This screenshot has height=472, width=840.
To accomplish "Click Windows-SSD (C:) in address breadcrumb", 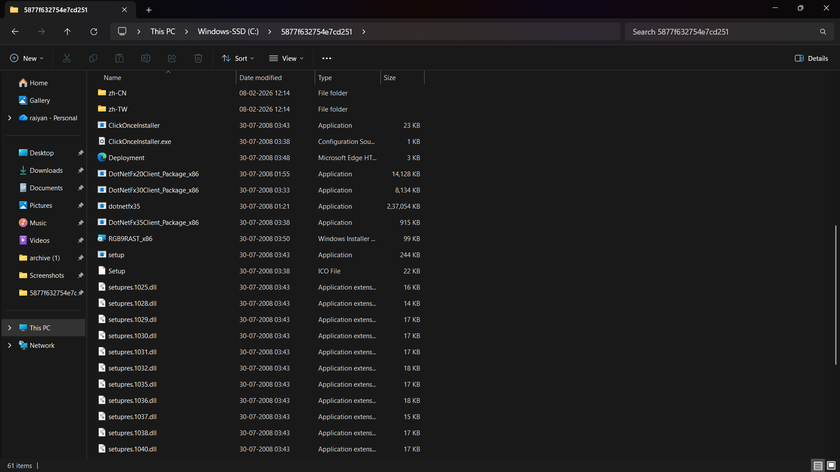I will (228, 31).
